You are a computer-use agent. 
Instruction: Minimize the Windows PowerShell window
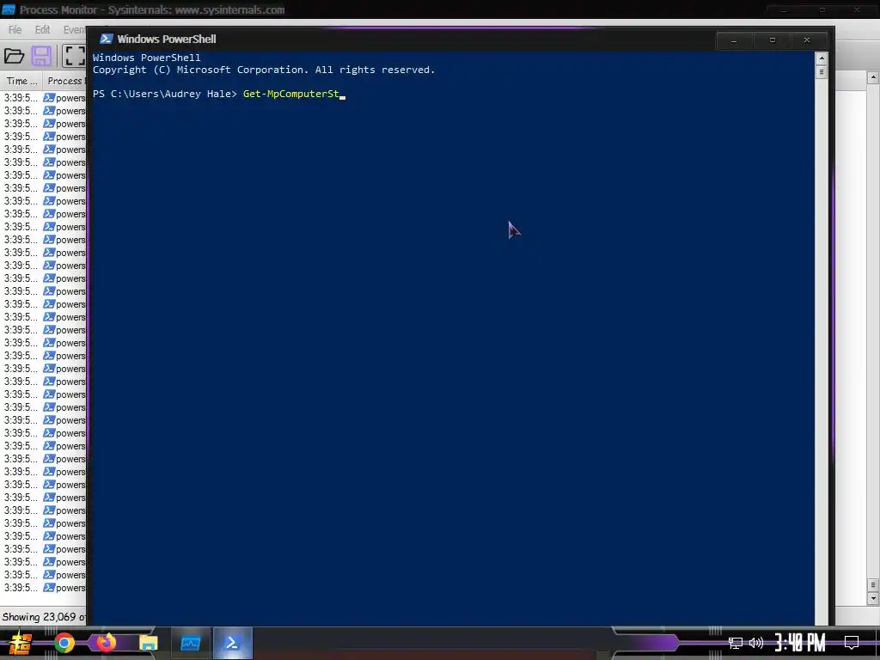(734, 40)
